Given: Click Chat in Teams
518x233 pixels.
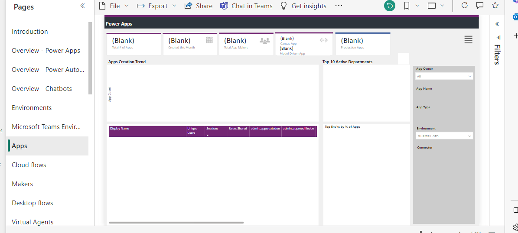Looking at the screenshot, I should [247, 6].
